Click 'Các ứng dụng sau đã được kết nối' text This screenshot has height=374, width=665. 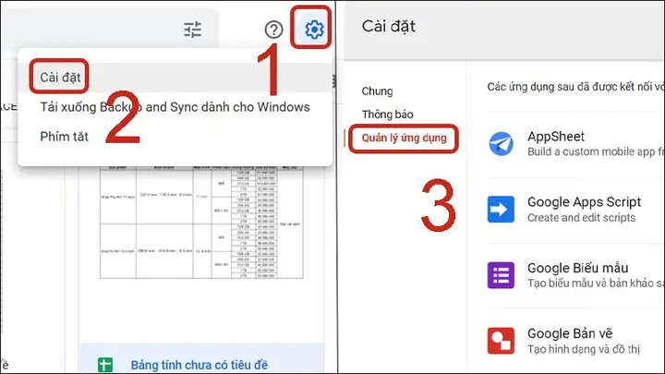pos(575,87)
